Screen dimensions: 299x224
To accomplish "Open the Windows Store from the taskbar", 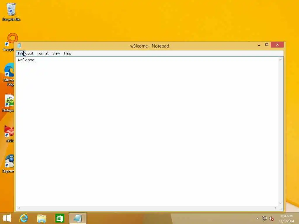I will [x=60, y=218].
